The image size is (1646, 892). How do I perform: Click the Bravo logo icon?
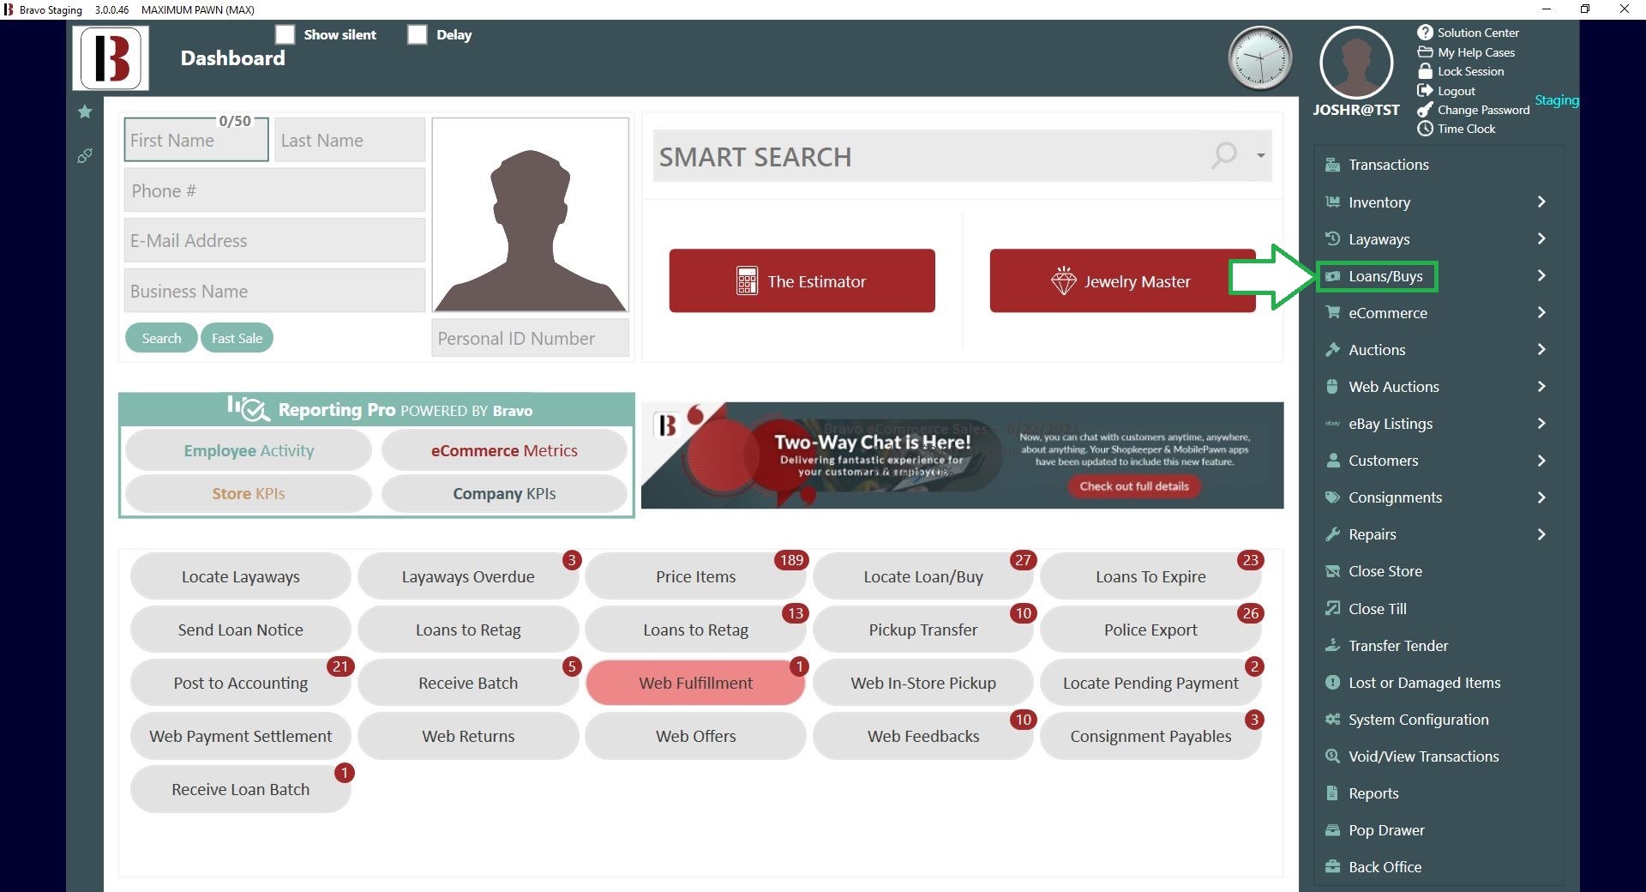click(x=111, y=58)
